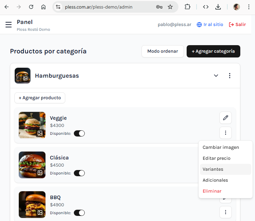This screenshot has height=221, width=255.
Task: Click image icon on Hamburguesas category thumbnail
Action: click(x=25, y=78)
